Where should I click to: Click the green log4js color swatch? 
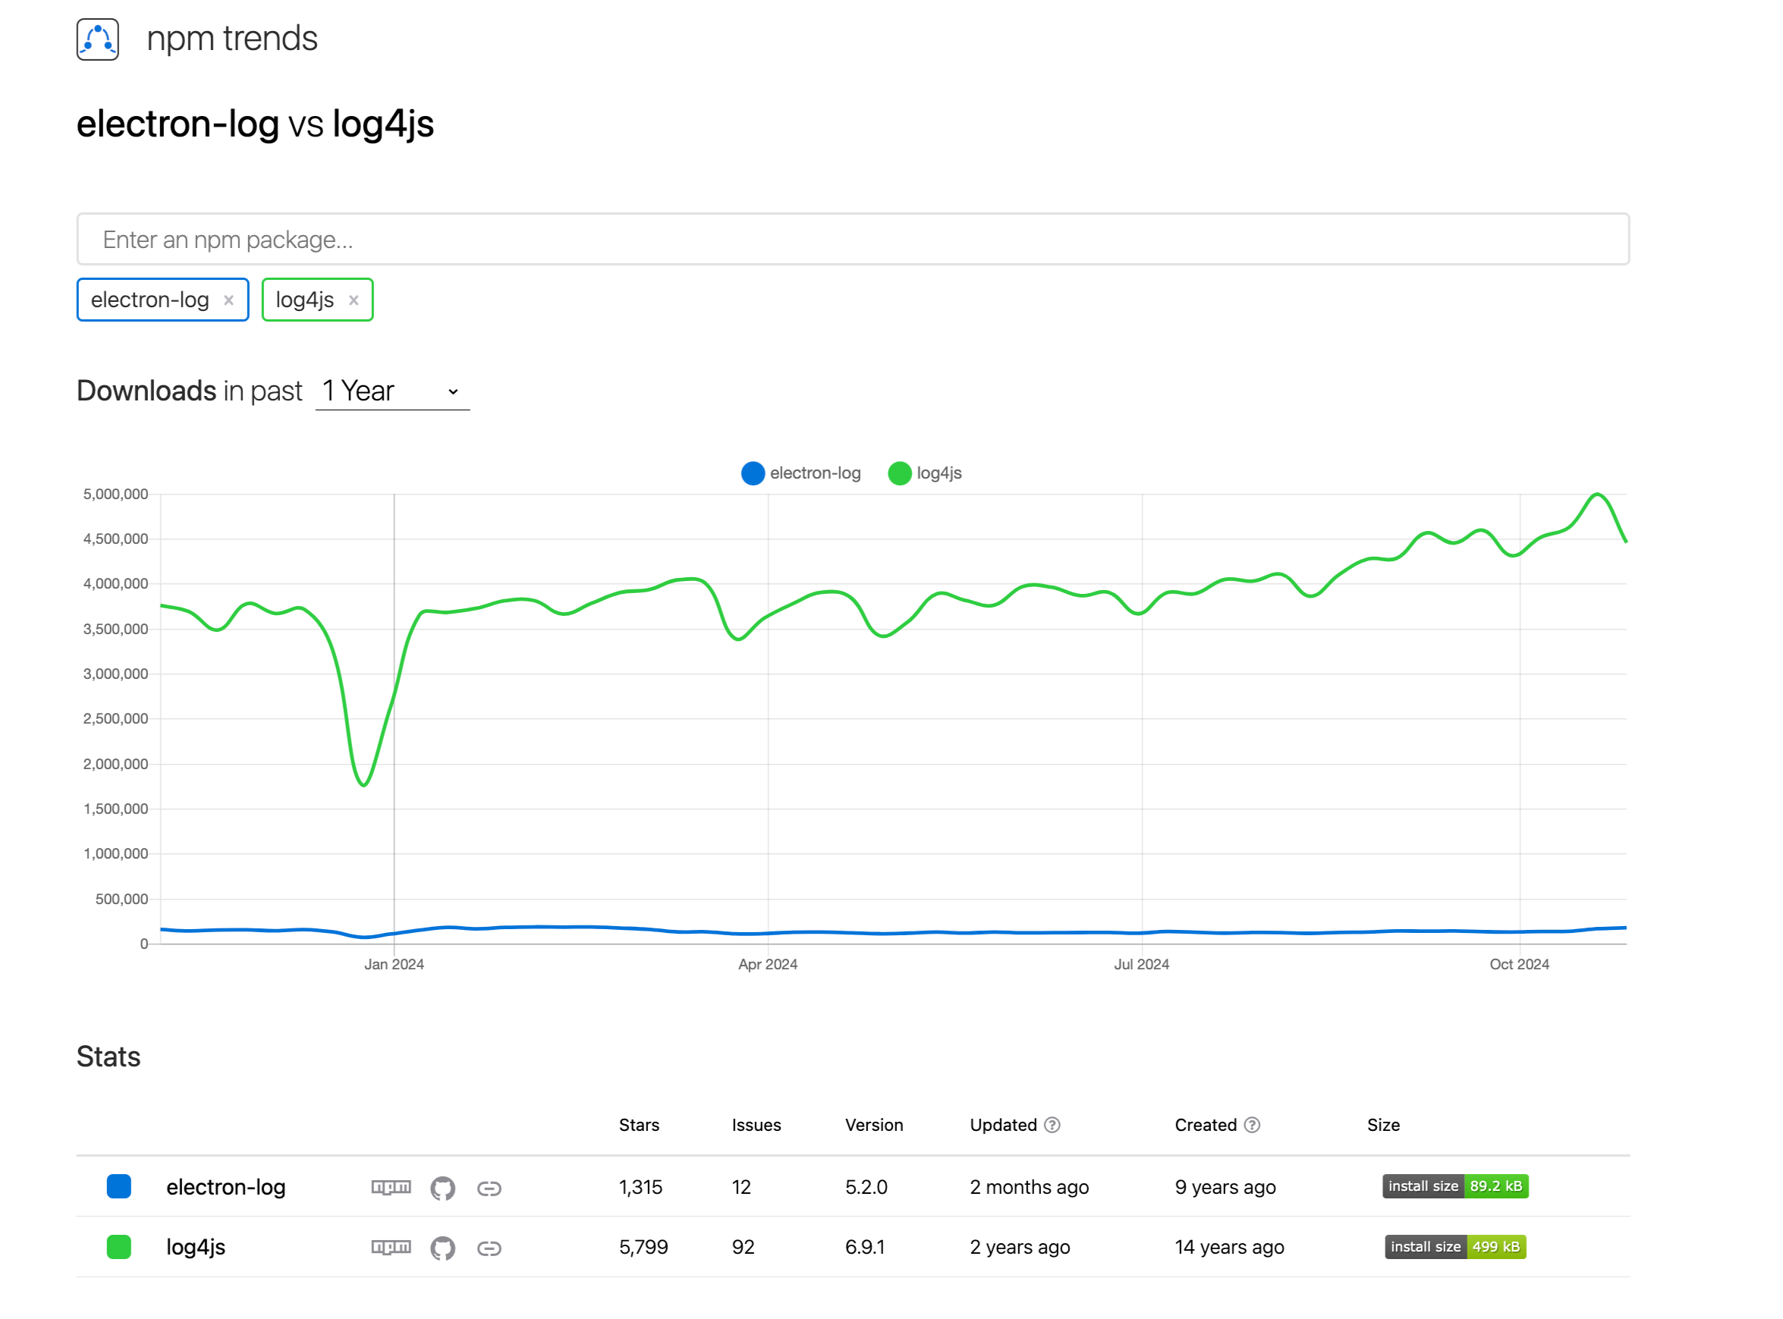coord(119,1247)
